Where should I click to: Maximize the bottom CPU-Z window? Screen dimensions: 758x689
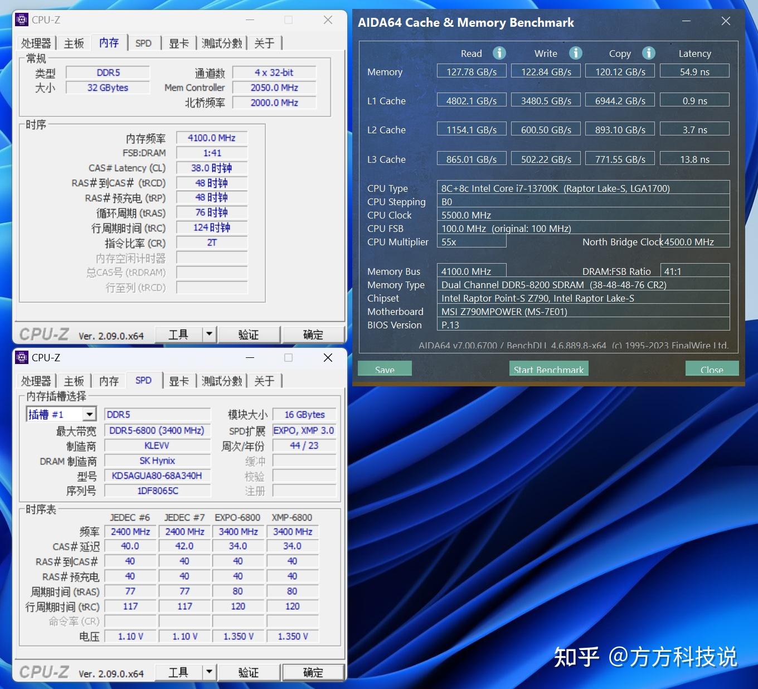288,357
